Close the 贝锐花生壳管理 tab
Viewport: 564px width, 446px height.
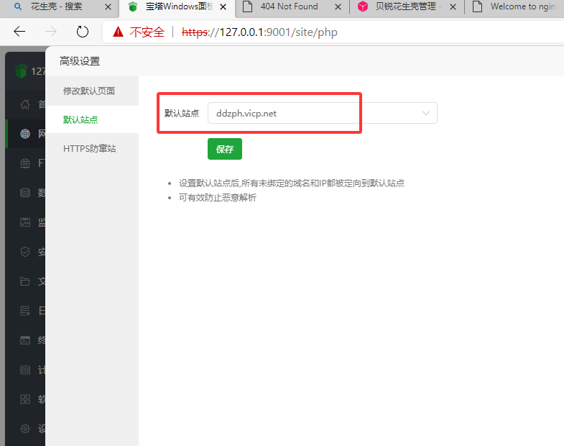pyautogui.click(x=453, y=7)
